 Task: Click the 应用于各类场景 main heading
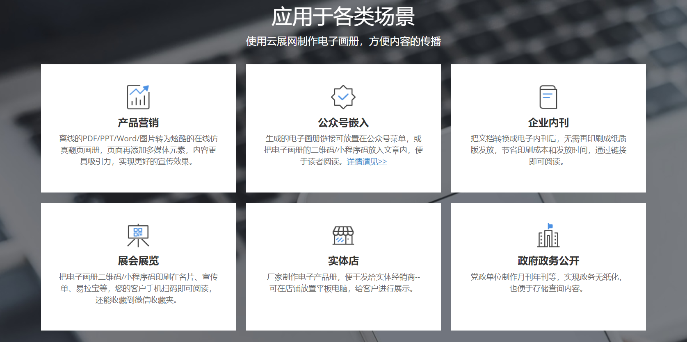point(343,17)
